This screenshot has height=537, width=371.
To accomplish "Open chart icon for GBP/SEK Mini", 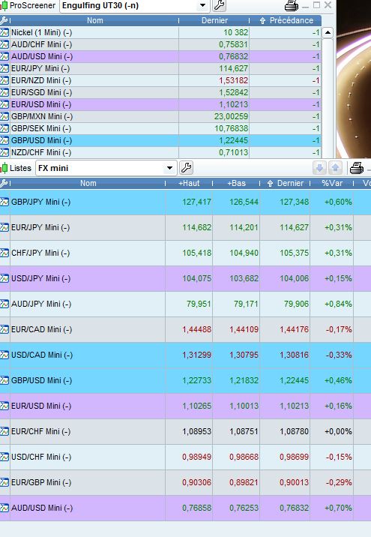I will (x=4, y=128).
